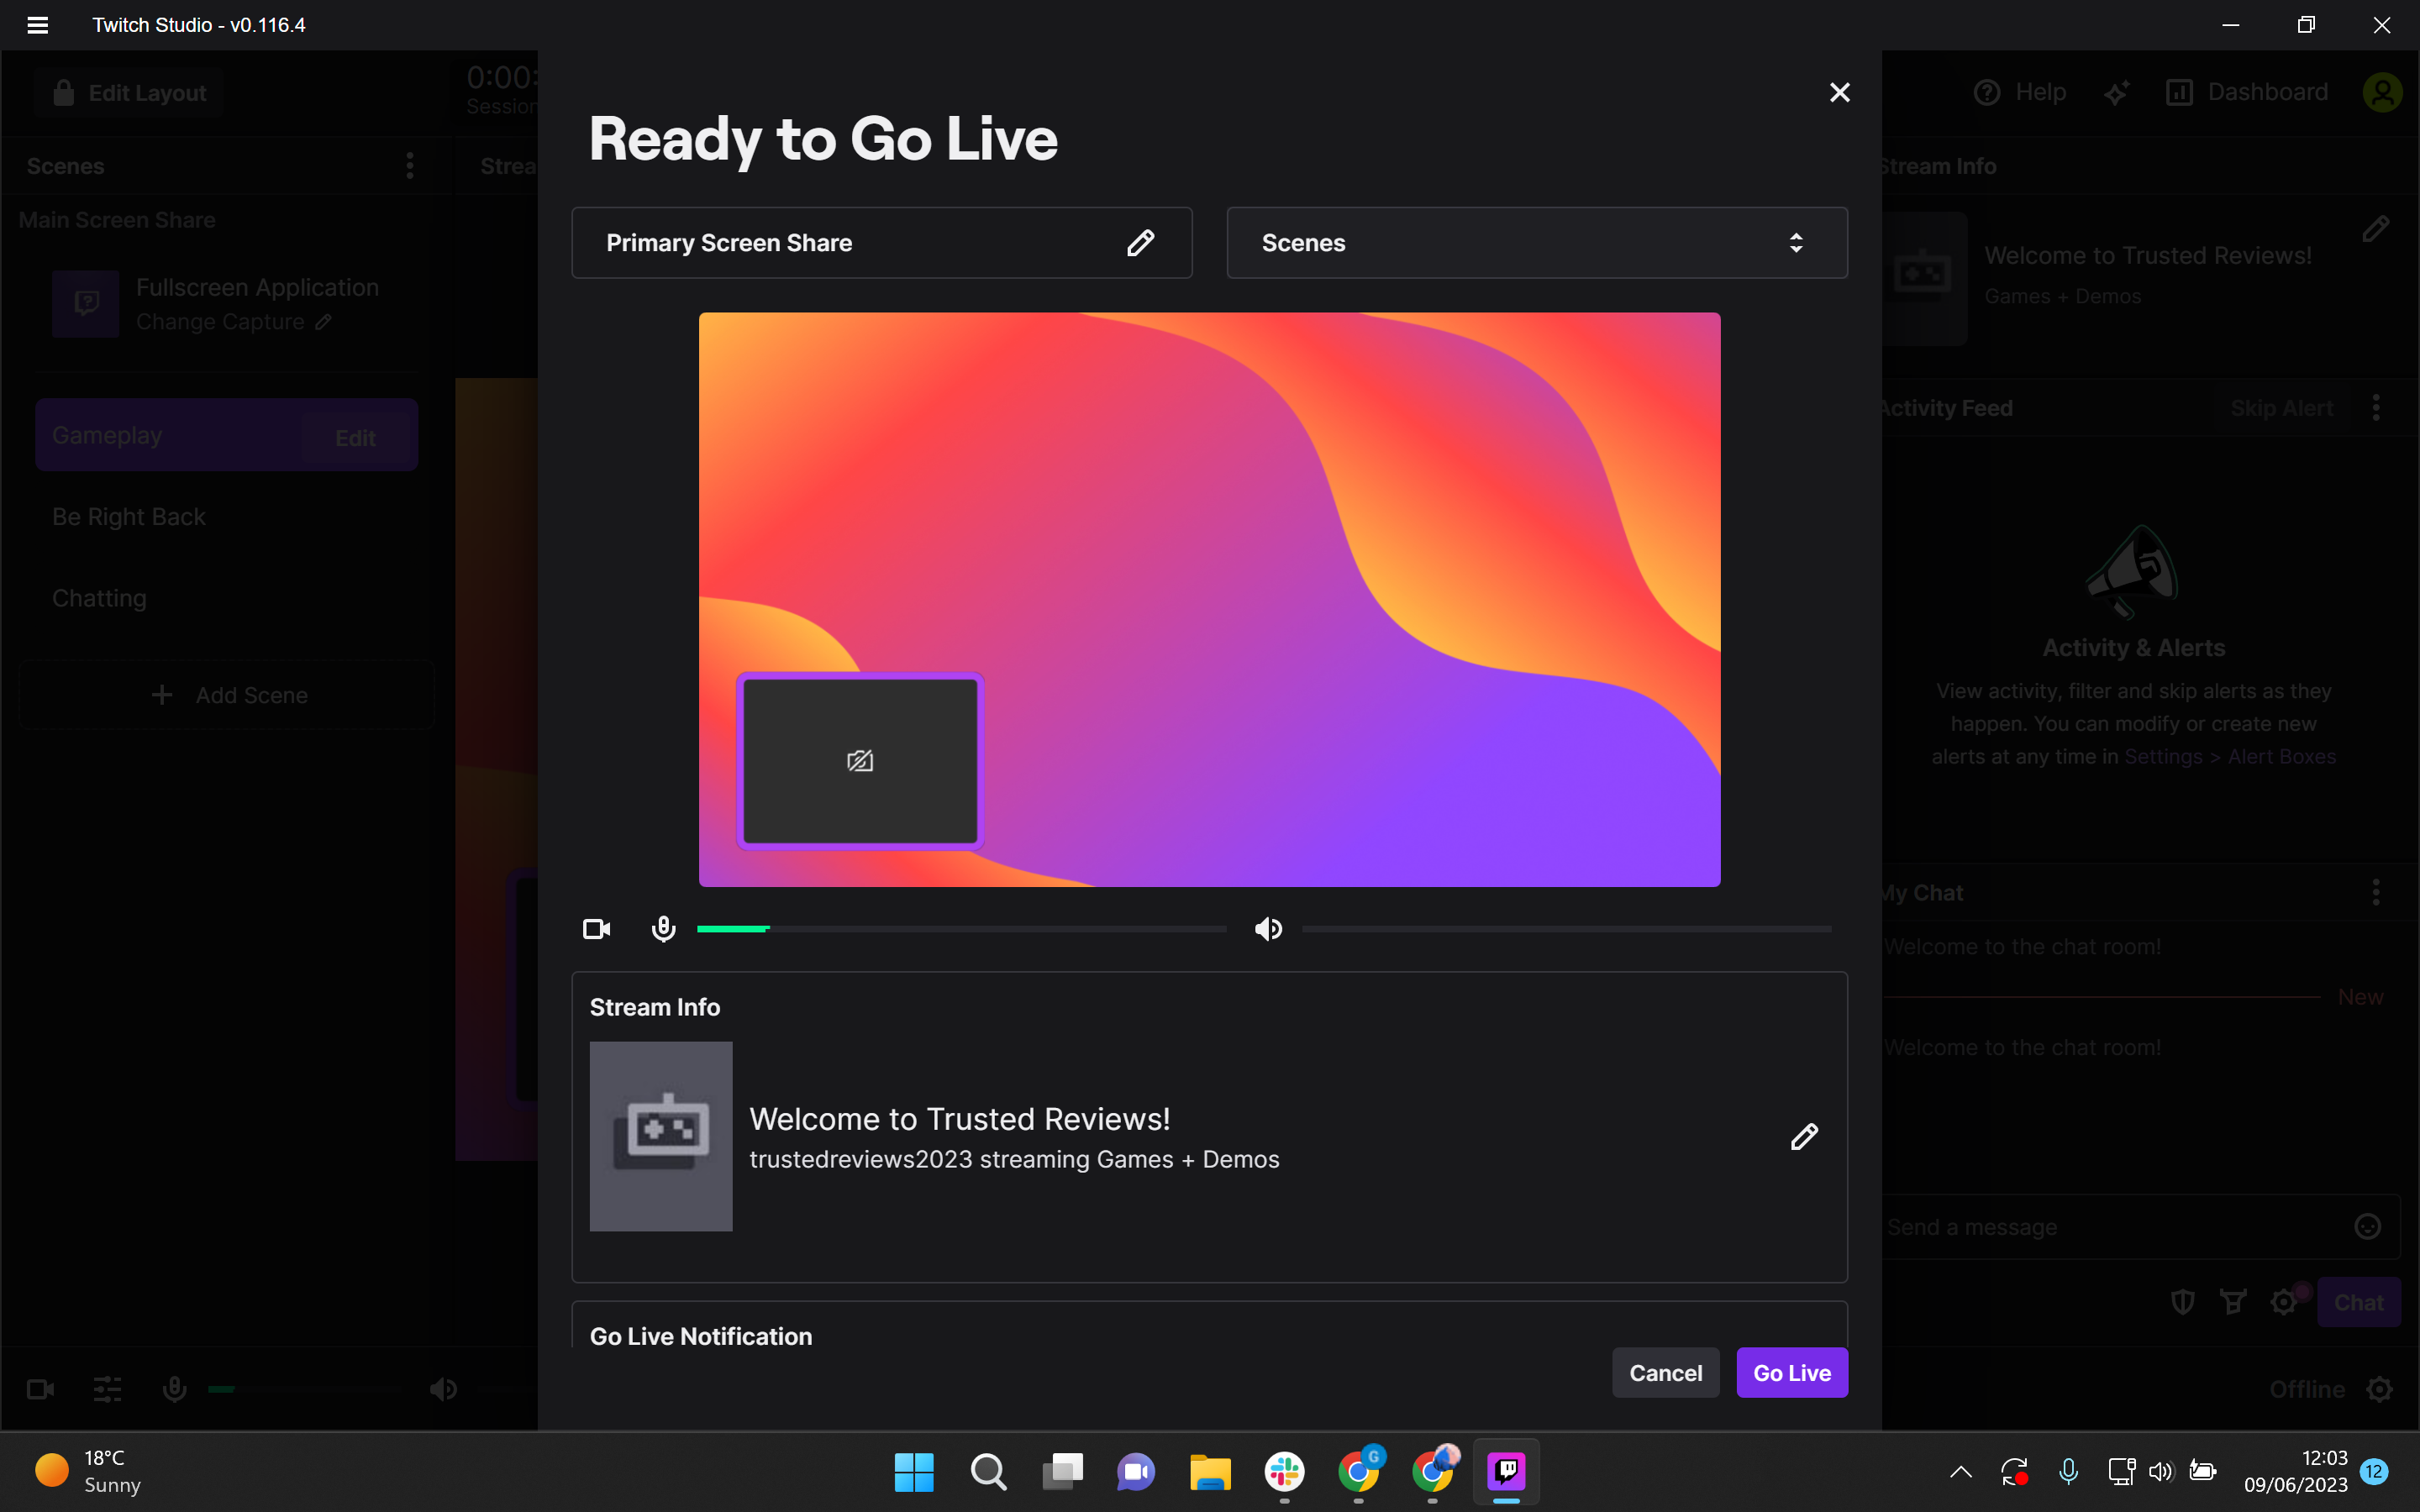This screenshot has width=2420, height=1512.
Task: Open Scenes panel three-dot menu
Action: pyautogui.click(x=409, y=166)
